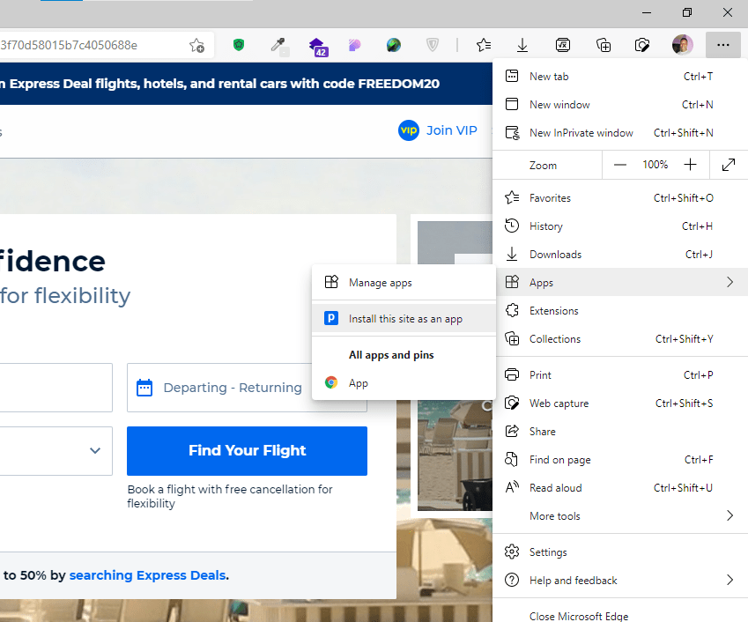Screen dimensions: 748x622
Task: Expand More tools submenu
Action: (620, 515)
